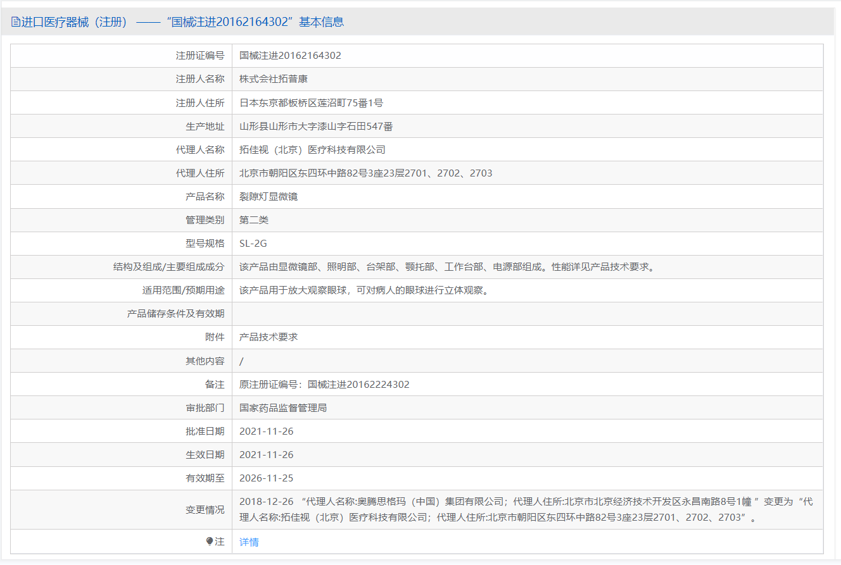Viewport: 841px width, 565px height.
Task: Click the product name 裂隙灯显微镜
Action: [x=269, y=197]
